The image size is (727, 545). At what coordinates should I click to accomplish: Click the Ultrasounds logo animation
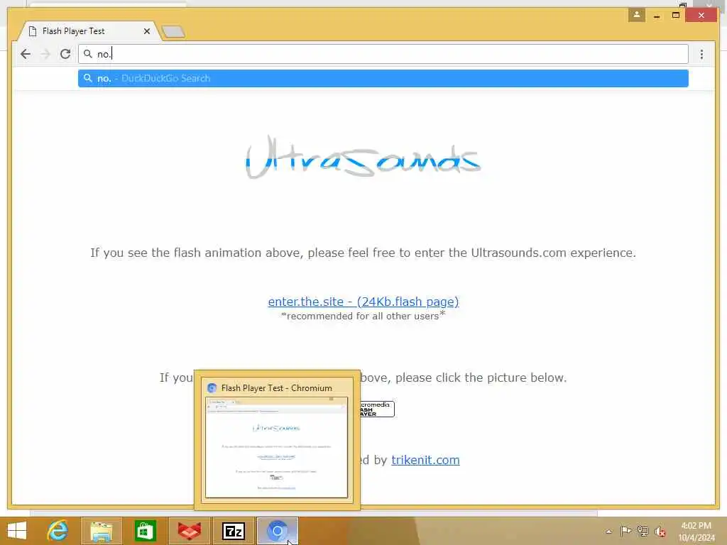(363, 158)
